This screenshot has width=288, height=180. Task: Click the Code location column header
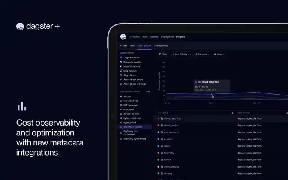pyautogui.click(x=244, y=113)
